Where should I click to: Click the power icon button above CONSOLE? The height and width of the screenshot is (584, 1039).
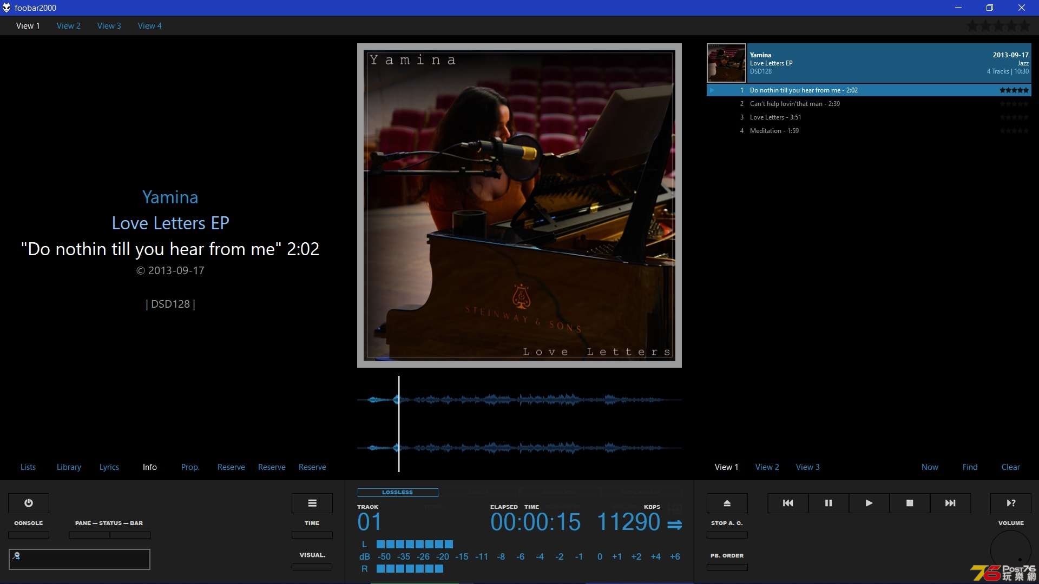coord(29,503)
